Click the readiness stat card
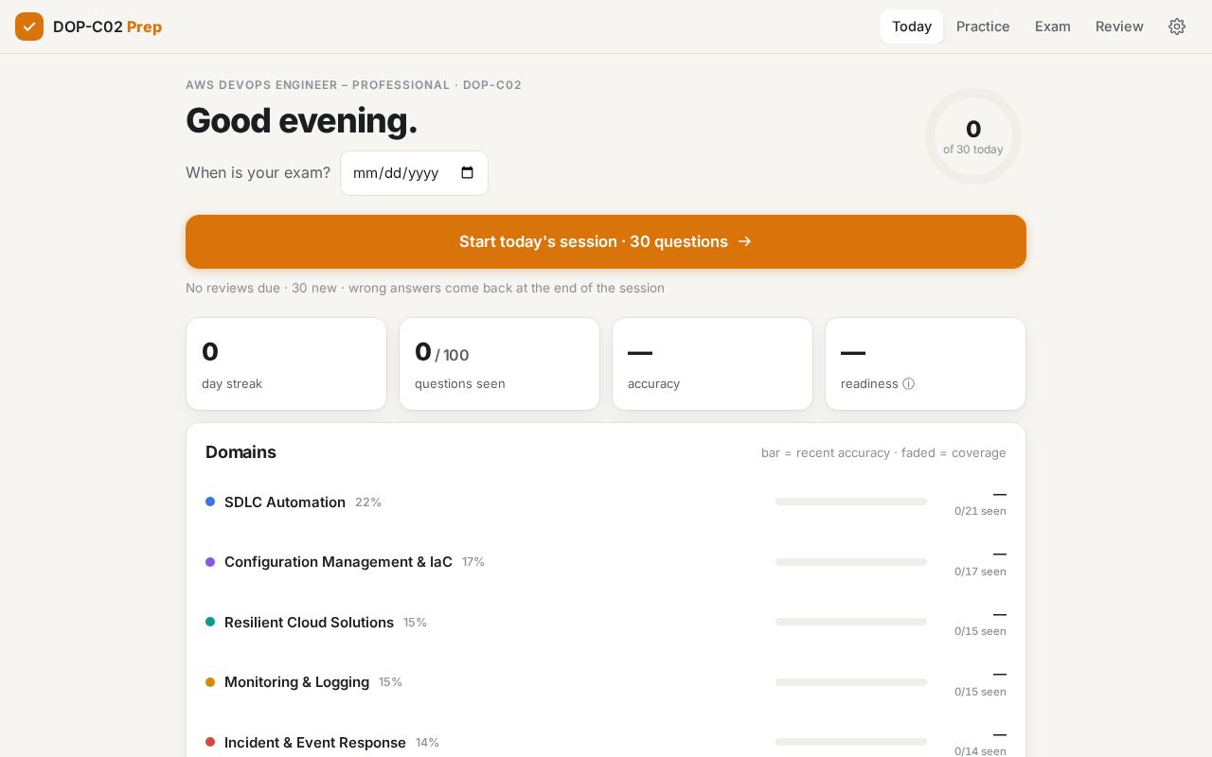This screenshot has width=1212, height=757. pos(925,364)
